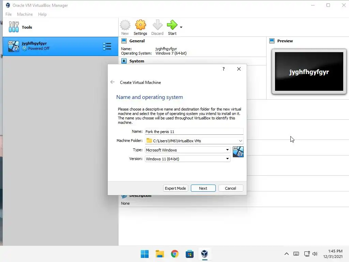Select the Tools item in sidebar
This screenshot has height=262, width=349.
click(60, 27)
